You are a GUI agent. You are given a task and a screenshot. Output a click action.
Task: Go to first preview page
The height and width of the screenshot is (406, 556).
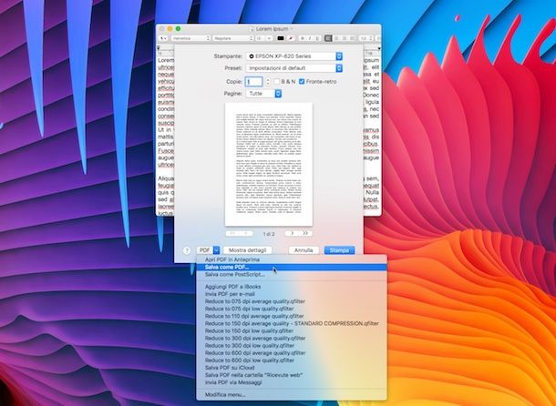232,233
